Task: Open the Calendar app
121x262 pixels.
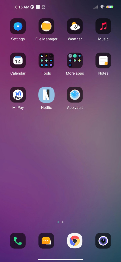Action: tap(18, 60)
